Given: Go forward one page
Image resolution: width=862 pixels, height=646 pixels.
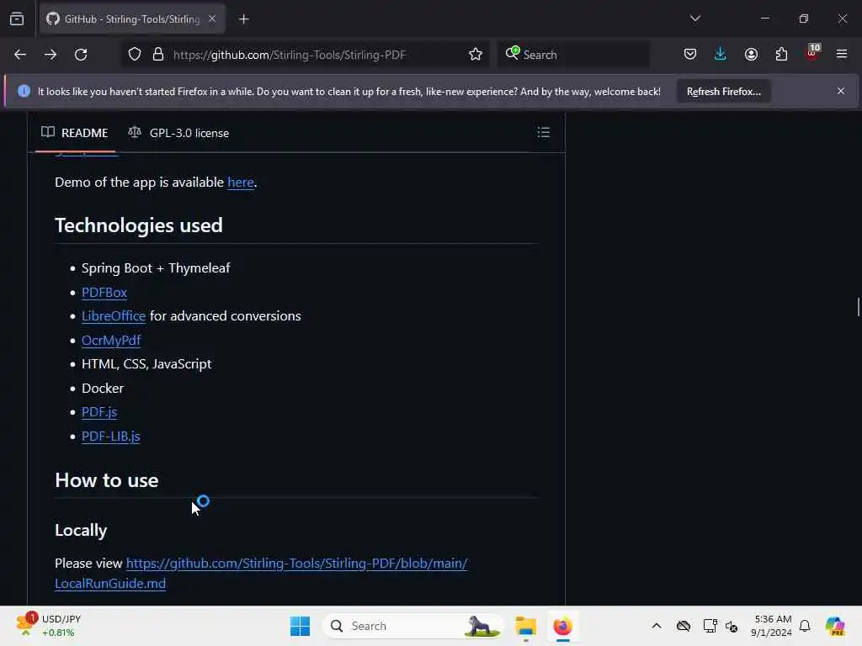Looking at the screenshot, I should pos(51,55).
